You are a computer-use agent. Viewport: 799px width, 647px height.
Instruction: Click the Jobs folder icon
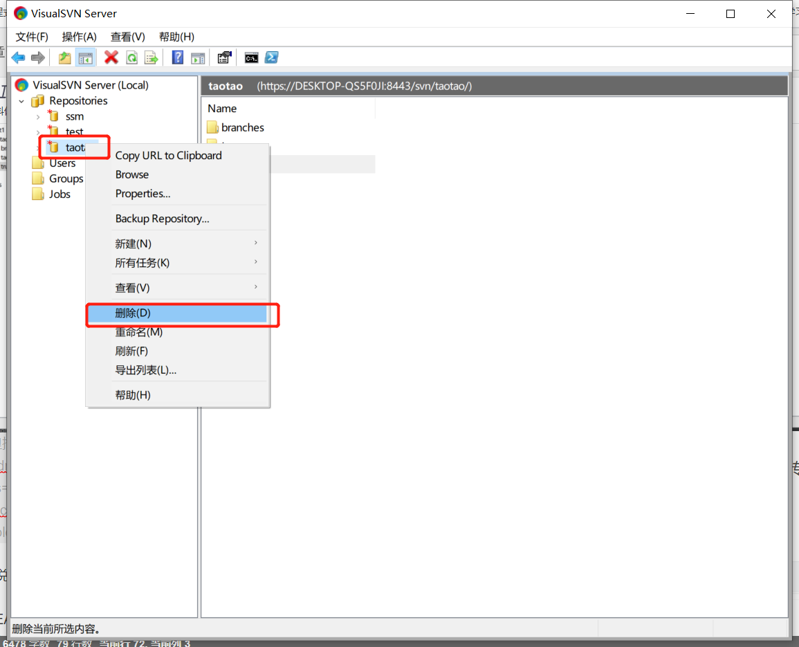pos(38,194)
